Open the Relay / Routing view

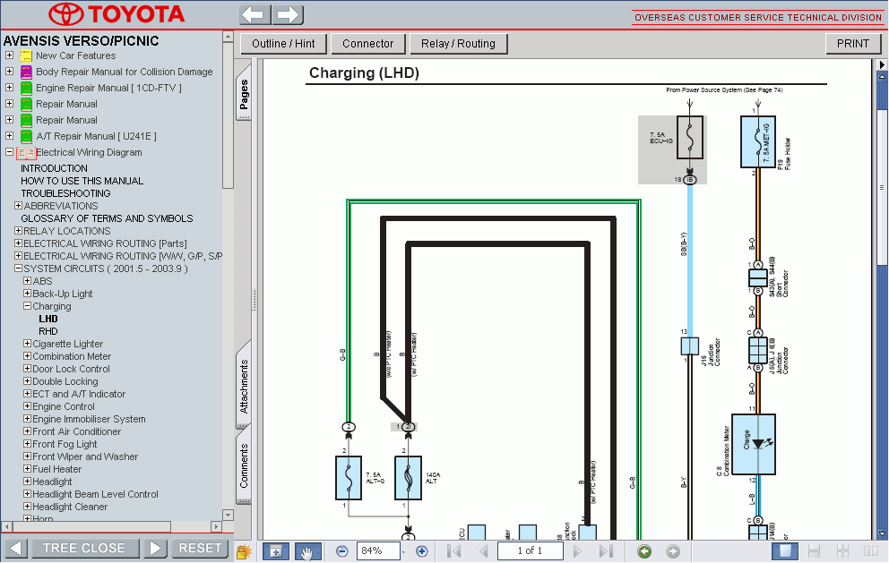[458, 44]
